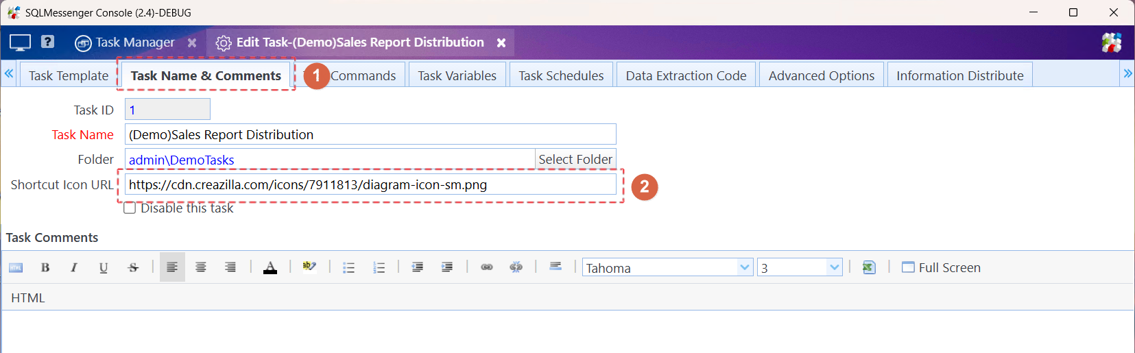The image size is (1135, 353).
Task: Click the HTML source icon in editor toolbar
Action: (16, 267)
